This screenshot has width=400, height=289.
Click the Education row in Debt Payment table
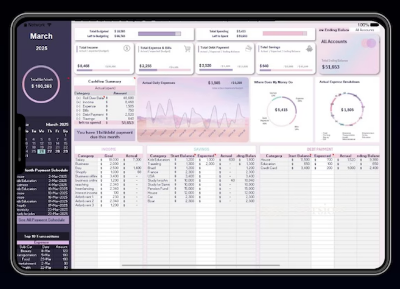point(320,164)
